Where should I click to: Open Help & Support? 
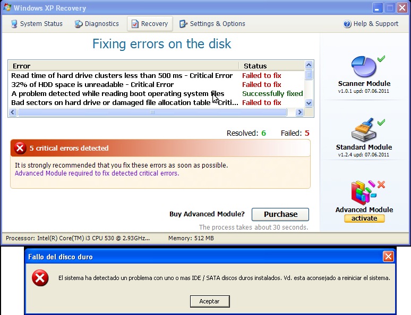pos(371,24)
